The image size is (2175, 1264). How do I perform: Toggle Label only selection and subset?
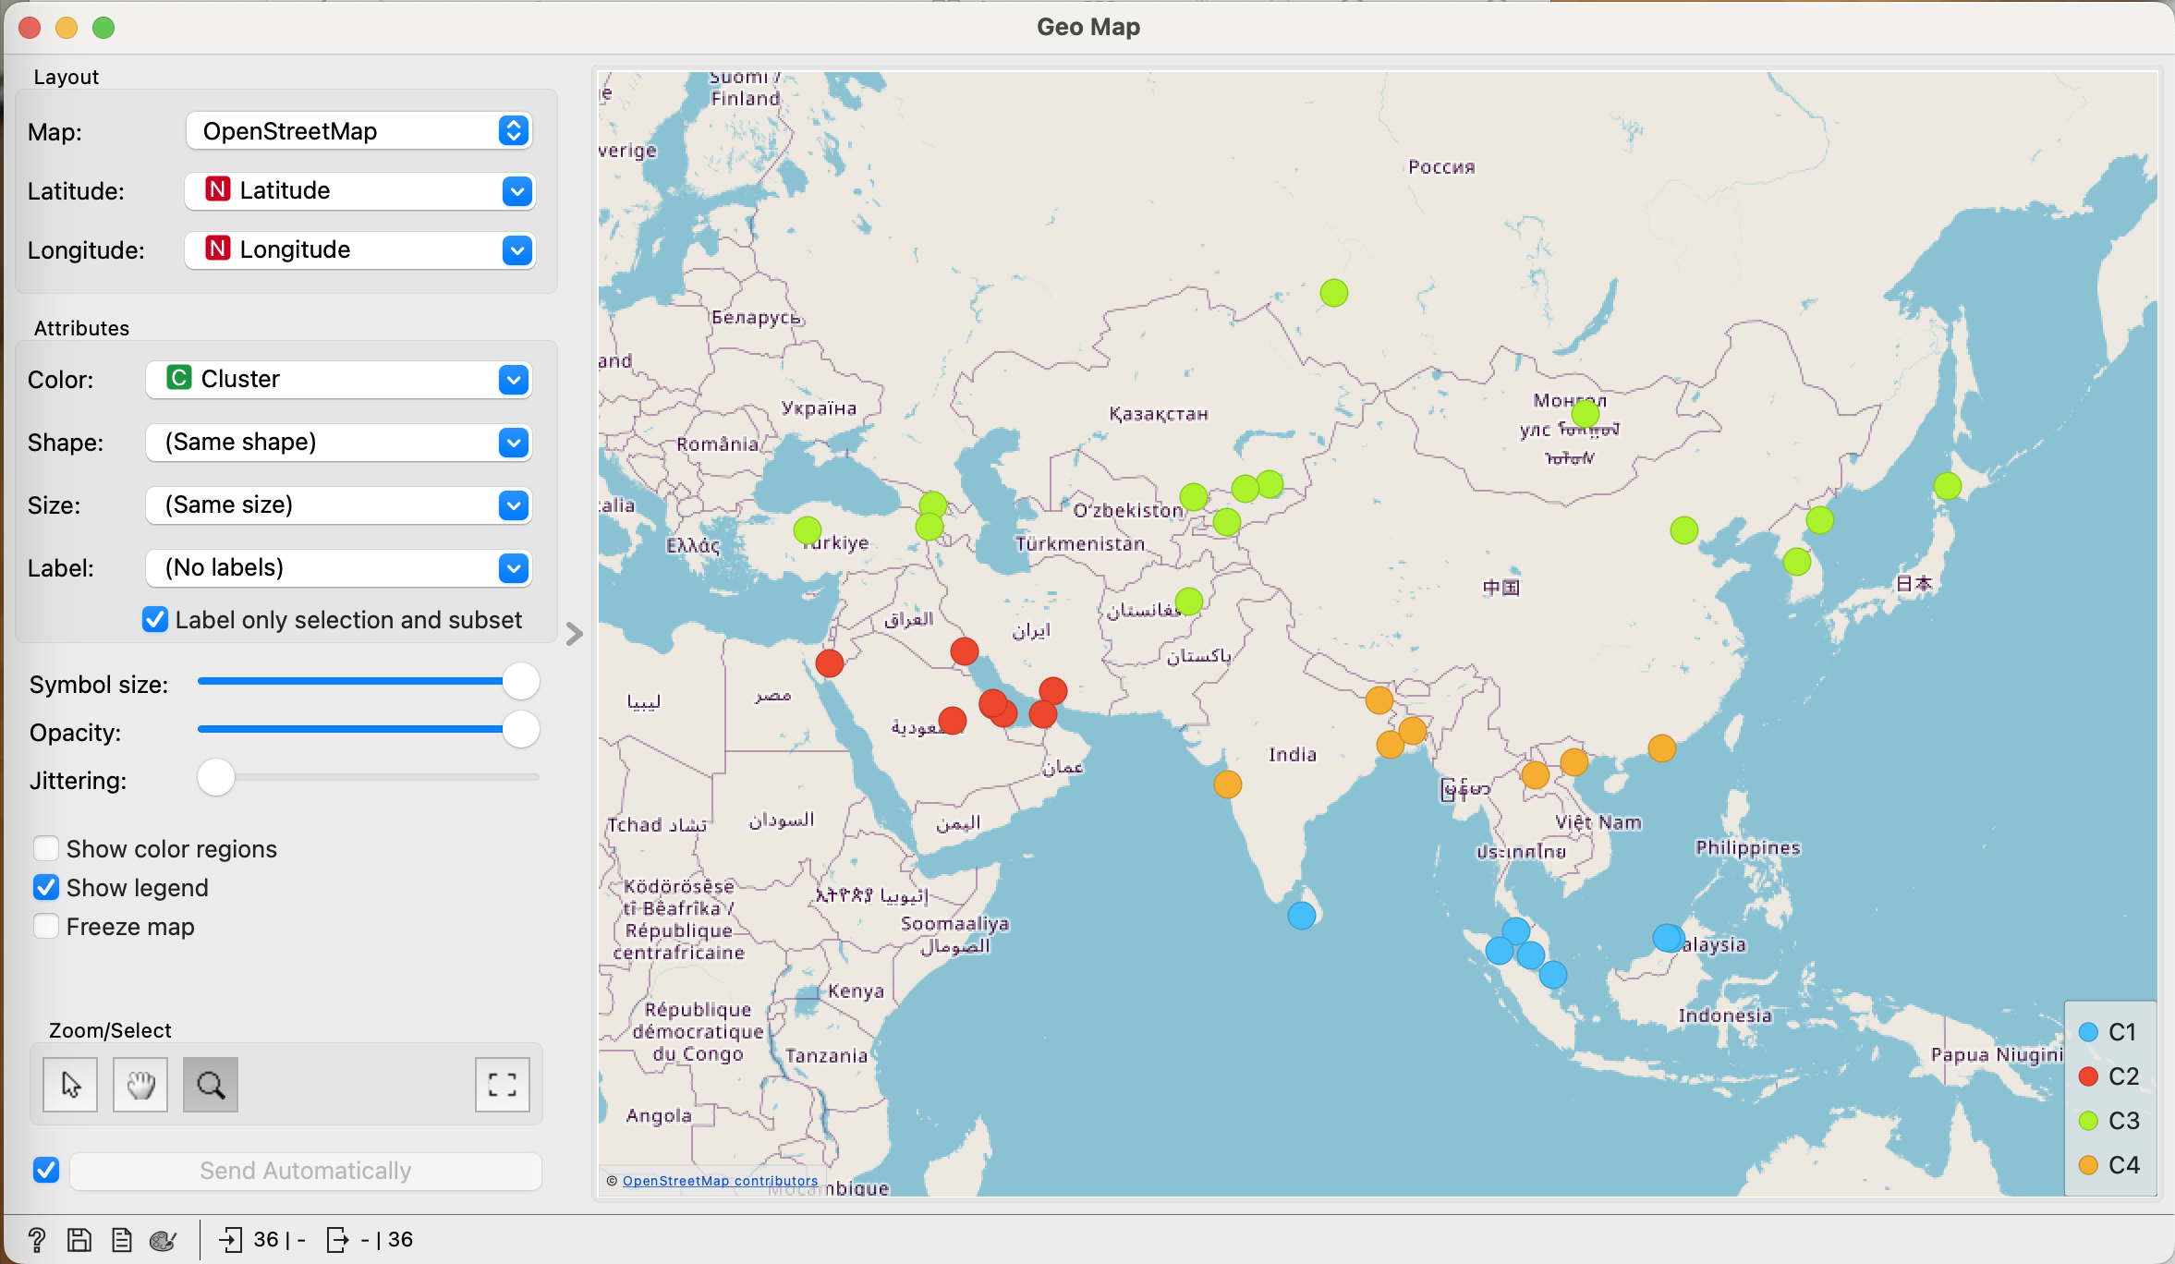click(x=155, y=620)
